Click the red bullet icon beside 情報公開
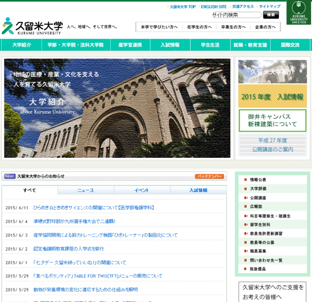312x302 pixels. pyautogui.click(x=245, y=180)
